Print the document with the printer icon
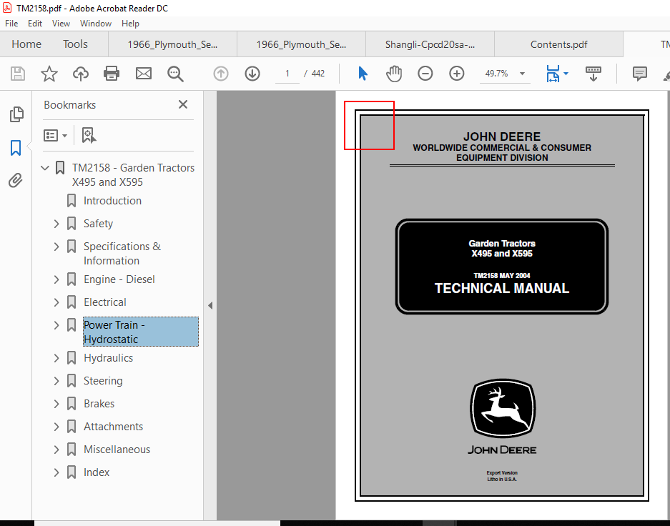 (x=112, y=74)
